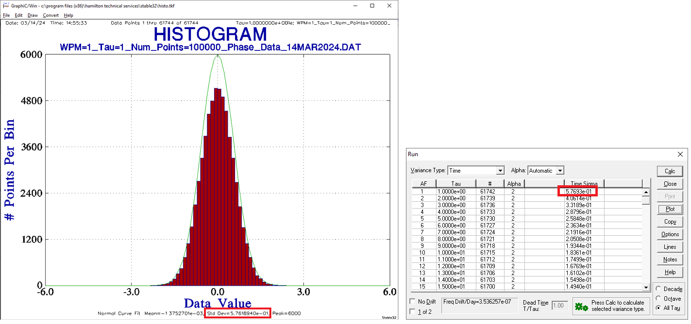Image resolution: width=691 pixels, height=324 pixels.
Task: Click the table scrollbar down arrow
Action: [645, 287]
